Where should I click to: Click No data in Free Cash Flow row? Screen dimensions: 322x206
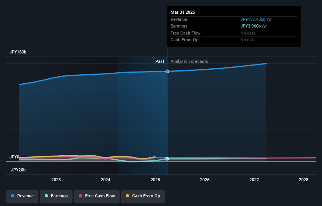248,33
